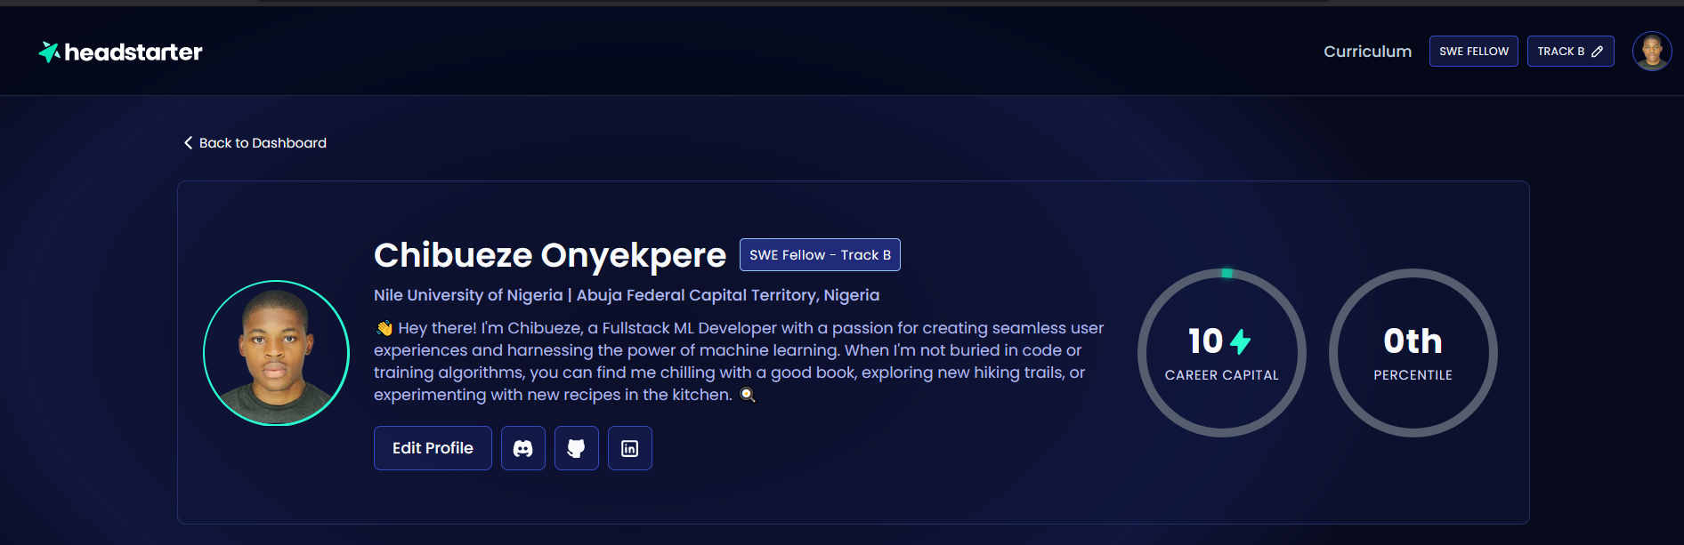Click the lightning bolt career capital icon
This screenshot has width=1684, height=545.
[x=1240, y=341]
